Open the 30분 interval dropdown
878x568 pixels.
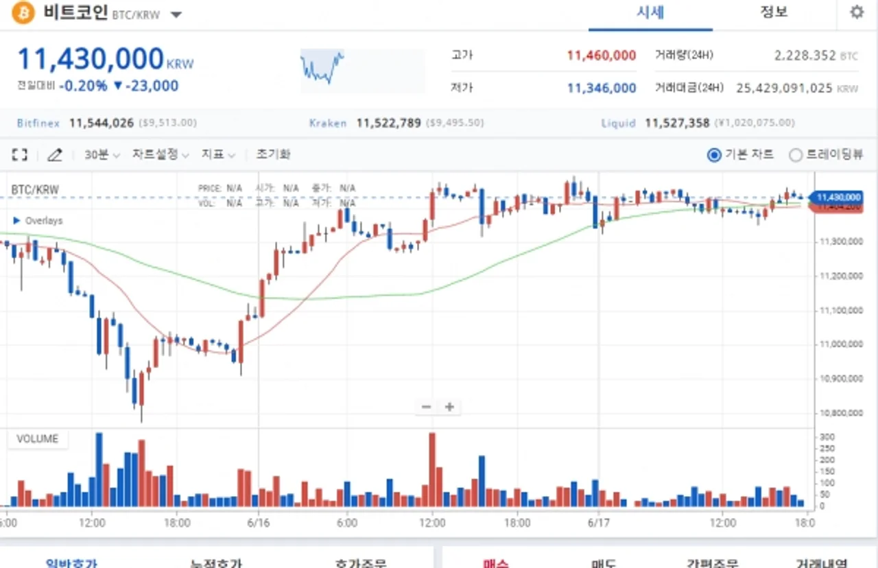102,155
